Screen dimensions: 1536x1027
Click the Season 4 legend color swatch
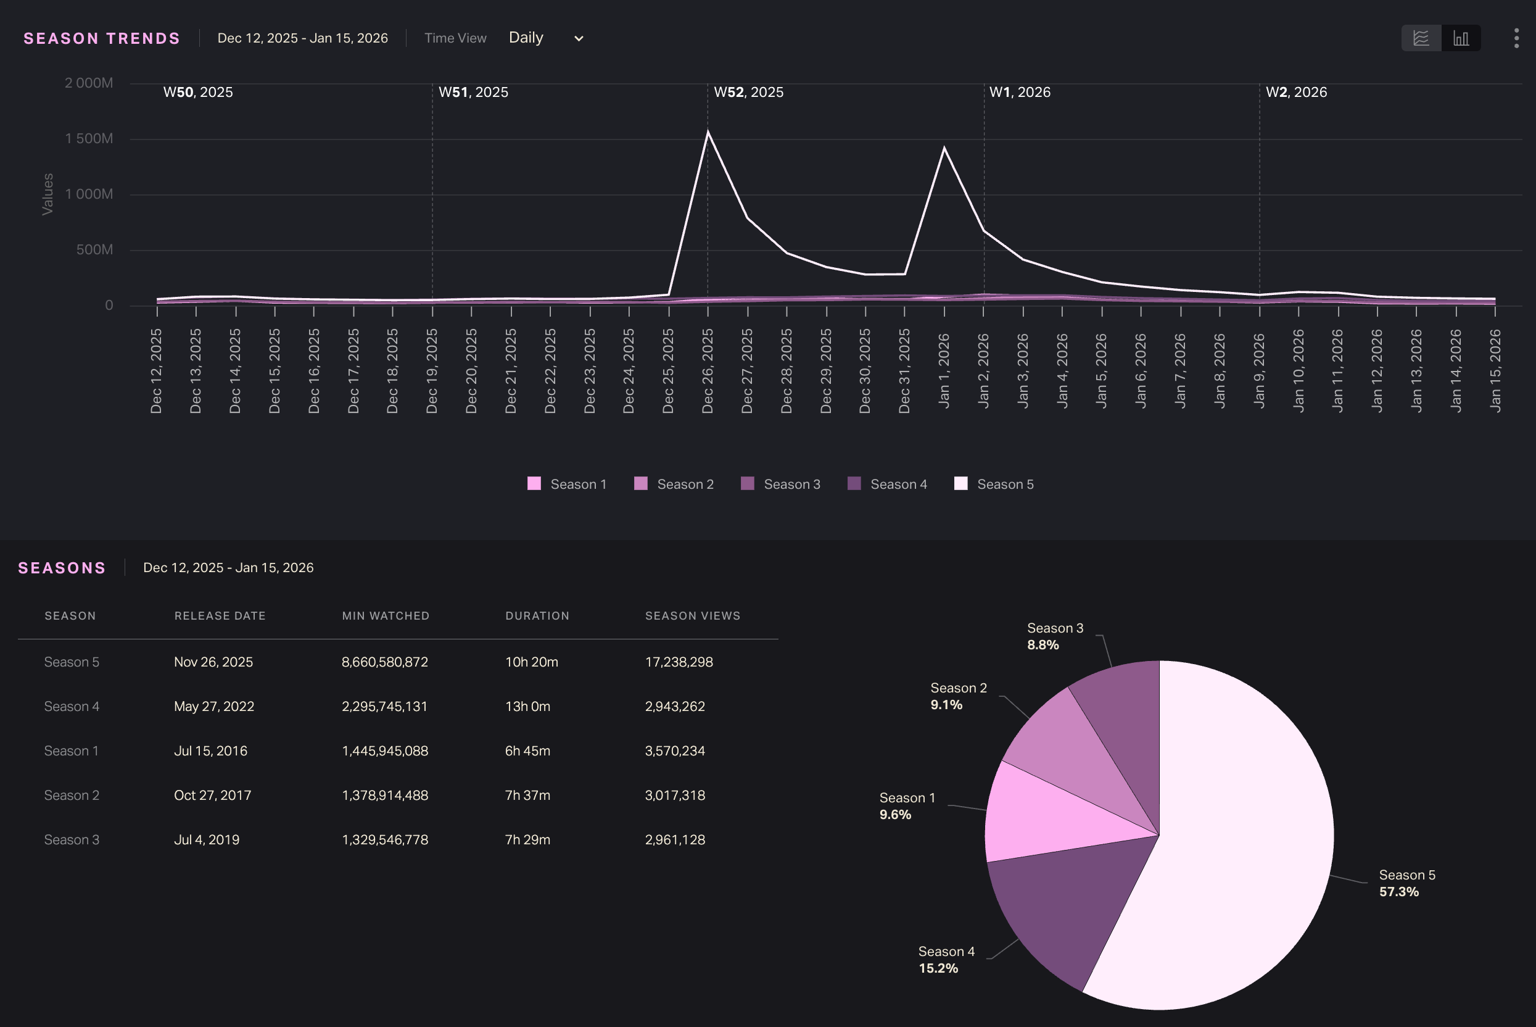854,483
